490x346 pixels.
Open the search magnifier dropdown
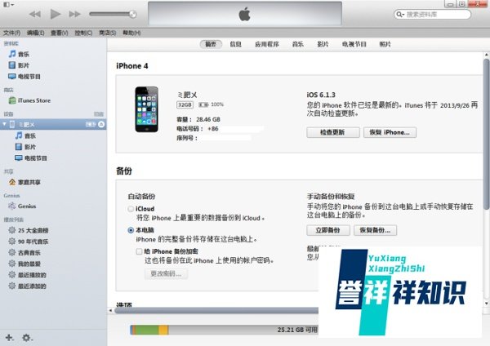tap(399, 15)
